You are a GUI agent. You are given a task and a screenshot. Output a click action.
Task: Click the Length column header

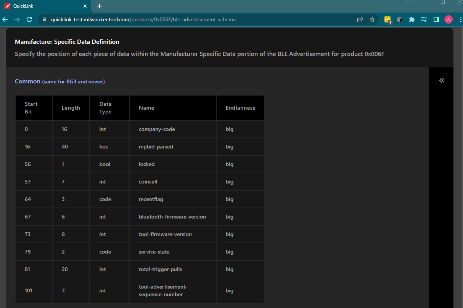(x=71, y=108)
